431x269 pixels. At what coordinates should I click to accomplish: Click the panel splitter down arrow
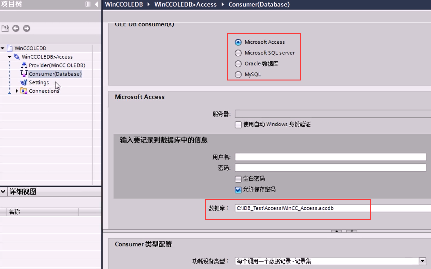[x=352, y=231]
